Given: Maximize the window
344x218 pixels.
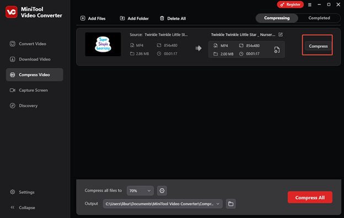Looking at the screenshot, I should point(329,4).
